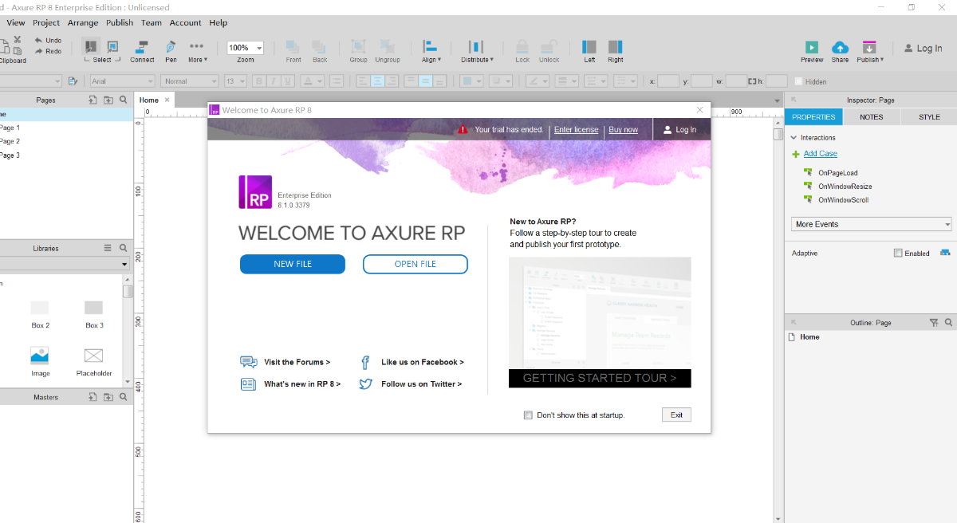Open the Libraries options menu icon
This screenshot has height=523, width=957.
click(x=108, y=248)
